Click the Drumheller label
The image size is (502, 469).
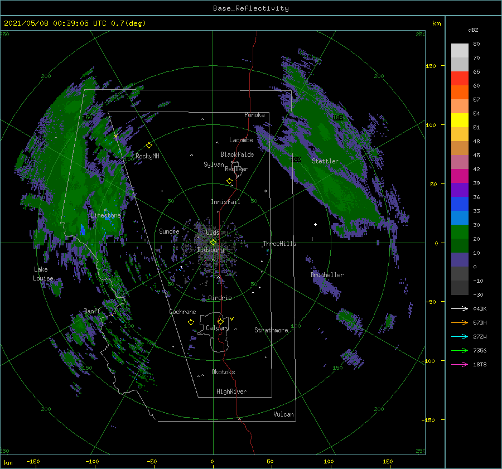click(x=327, y=275)
